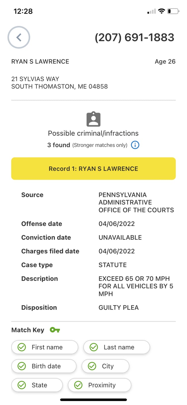Tap the RYAN S LAWRENCE name heading
Screen dimensions: 187x405
coord(40,62)
